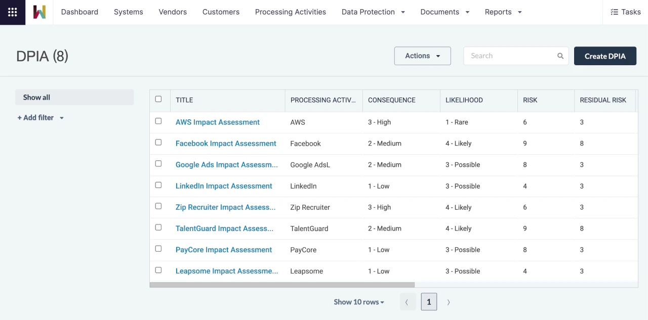This screenshot has width=648, height=320.
Task: Click the magnifier icon in search box
Action: [x=560, y=56]
